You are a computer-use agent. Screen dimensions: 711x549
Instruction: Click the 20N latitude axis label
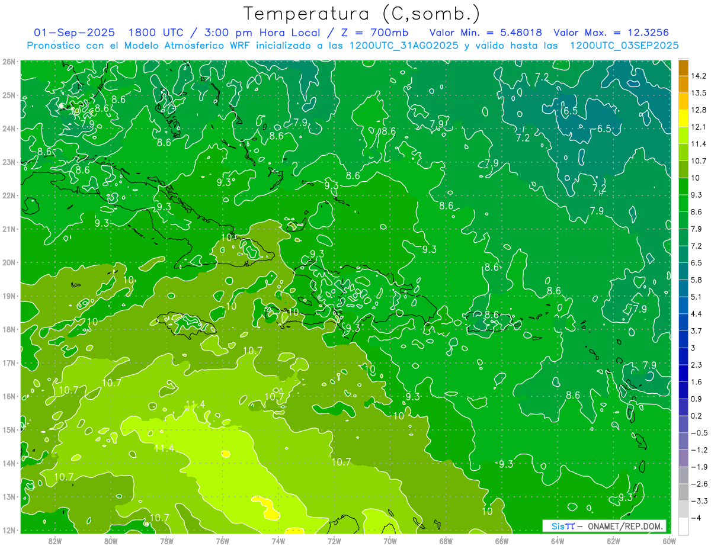(9, 262)
